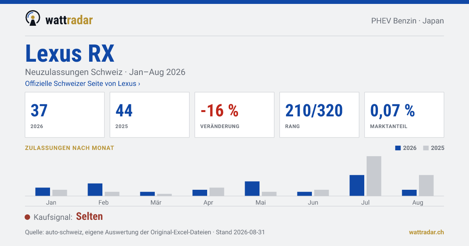Viewport: 469px width, 246px height.
Task: Click the grey 2025 legend swatch
Action: click(426, 148)
